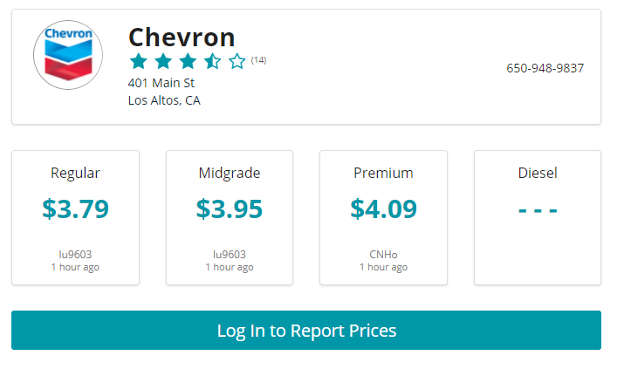The image size is (624, 376).
Task: Click phone number 650-948-9837
Action: coord(545,68)
